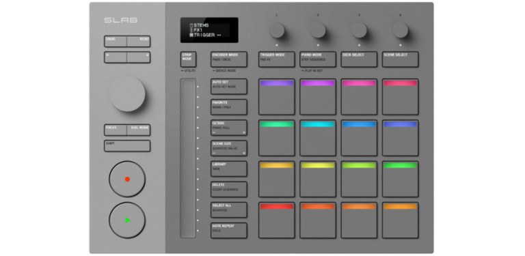Click the DEVICE MODE label
The image size is (525, 256).
click(224, 71)
